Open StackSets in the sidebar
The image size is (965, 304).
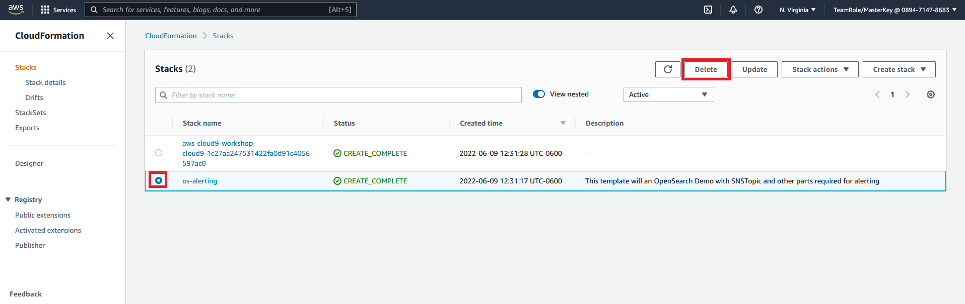click(31, 113)
